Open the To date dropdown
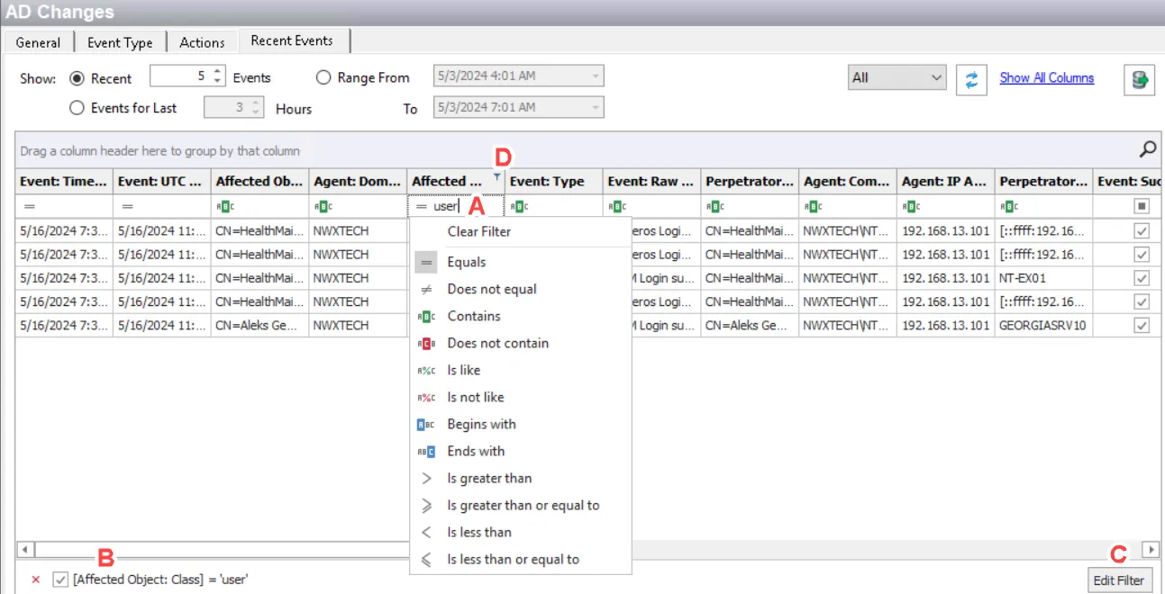This screenshot has height=594, width=1165. click(x=596, y=107)
